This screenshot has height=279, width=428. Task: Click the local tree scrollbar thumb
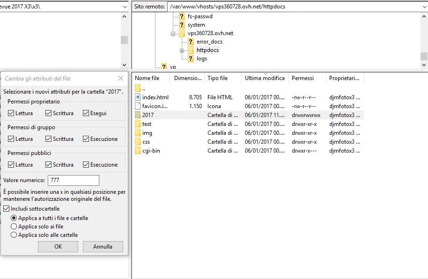coord(125,40)
